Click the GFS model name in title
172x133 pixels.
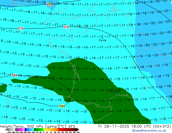(72, 126)
